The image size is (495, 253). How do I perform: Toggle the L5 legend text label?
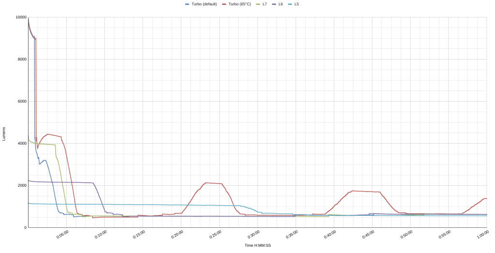(x=296, y=4)
